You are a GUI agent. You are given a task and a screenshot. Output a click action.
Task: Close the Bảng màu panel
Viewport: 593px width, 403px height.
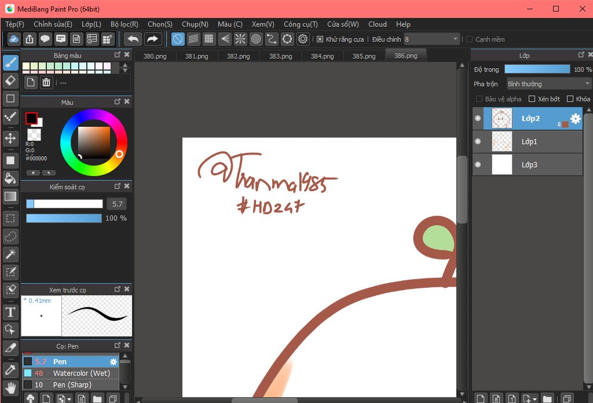tap(127, 55)
